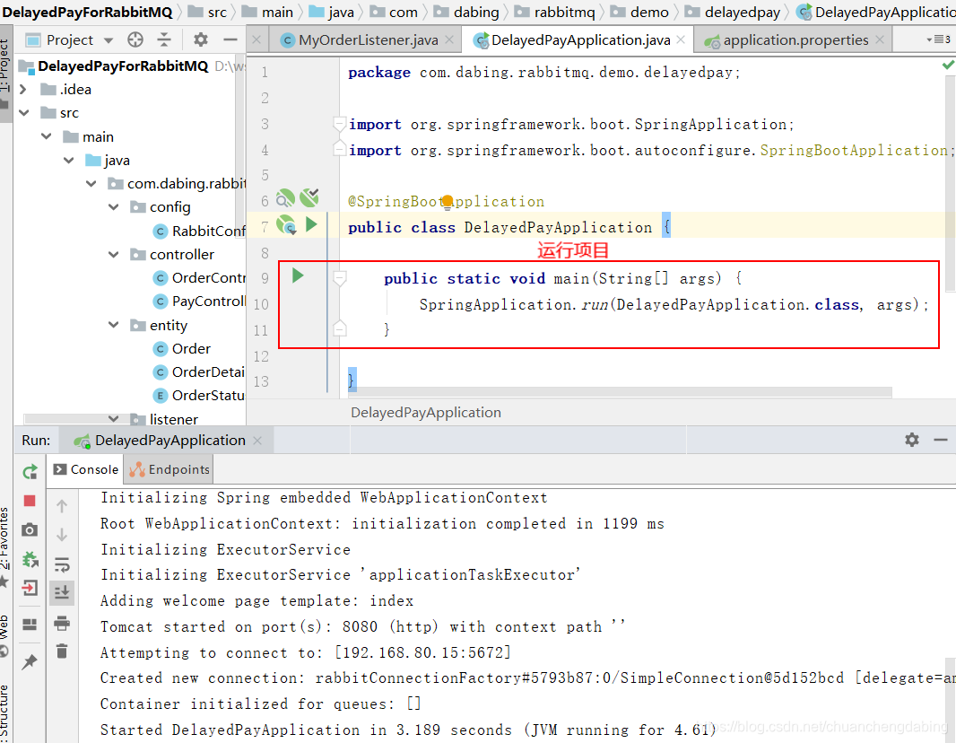Viewport: 956px width, 743px height.
Task: Collapse the controller package
Action: click(113, 254)
